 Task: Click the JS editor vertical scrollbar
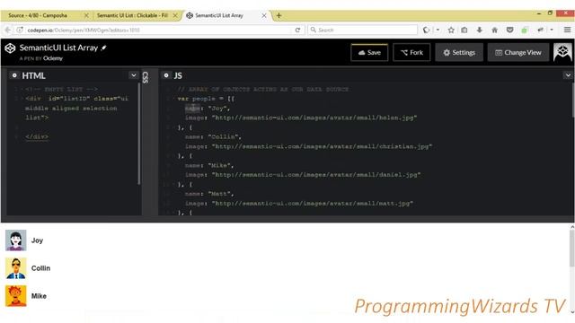pyautogui.click(x=573, y=100)
